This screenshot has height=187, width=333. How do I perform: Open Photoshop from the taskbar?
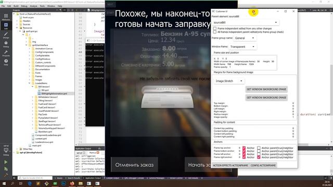pyautogui.click(x=63, y=183)
